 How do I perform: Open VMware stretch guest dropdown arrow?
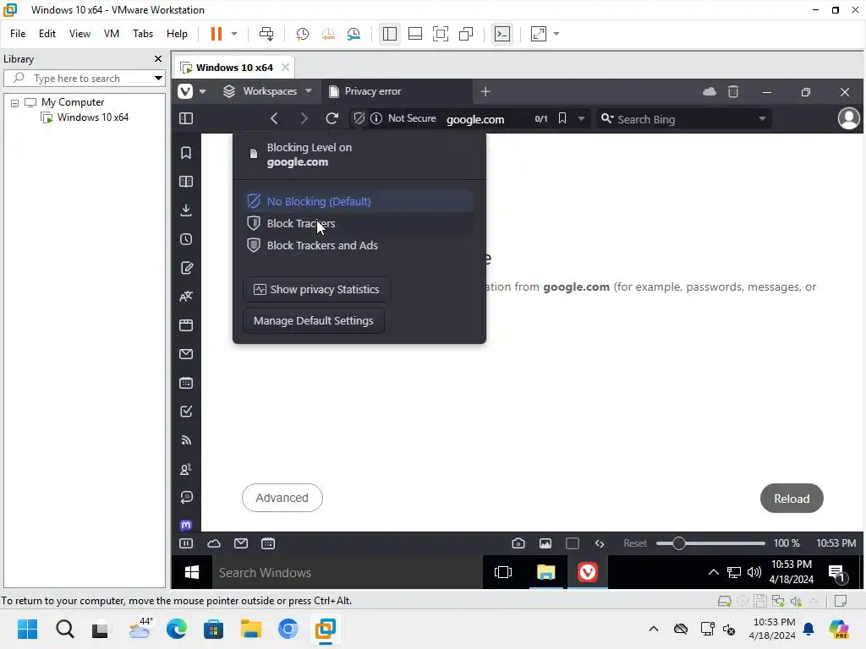(556, 34)
